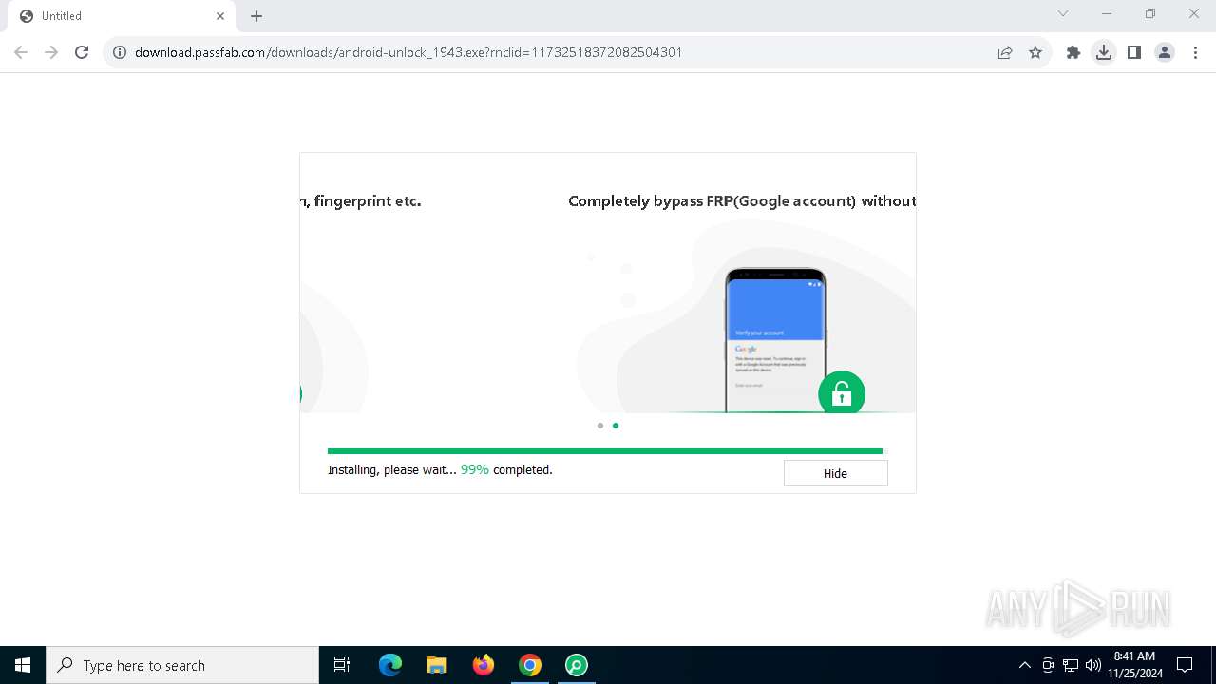Show hidden system tray icons
Screen dimensions: 1216x684
[x=1024, y=665]
